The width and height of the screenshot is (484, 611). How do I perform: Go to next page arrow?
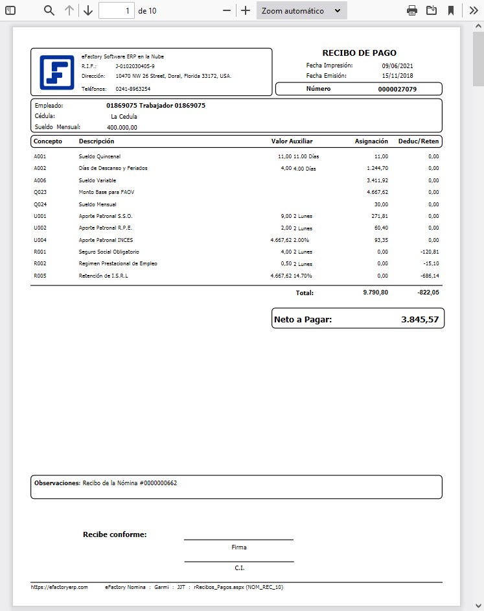coord(88,10)
